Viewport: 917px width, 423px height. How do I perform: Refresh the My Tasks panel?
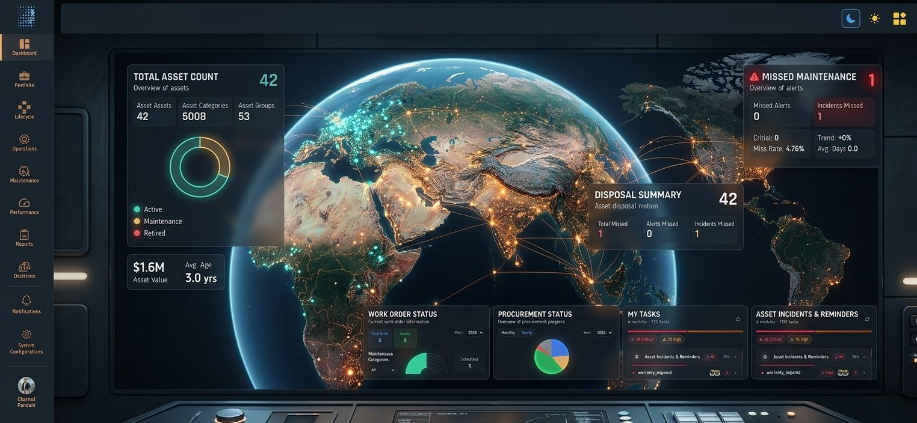(738, 319)
